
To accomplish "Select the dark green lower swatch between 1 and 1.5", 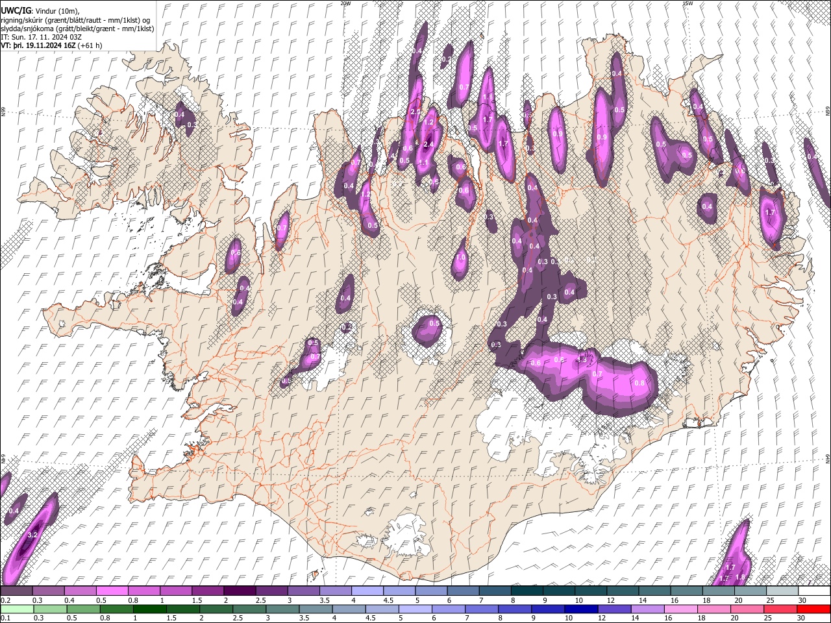I will point(149,609).
